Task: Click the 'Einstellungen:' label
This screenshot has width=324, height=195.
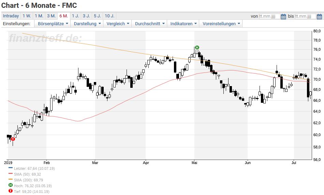Action: click(16, 24)
